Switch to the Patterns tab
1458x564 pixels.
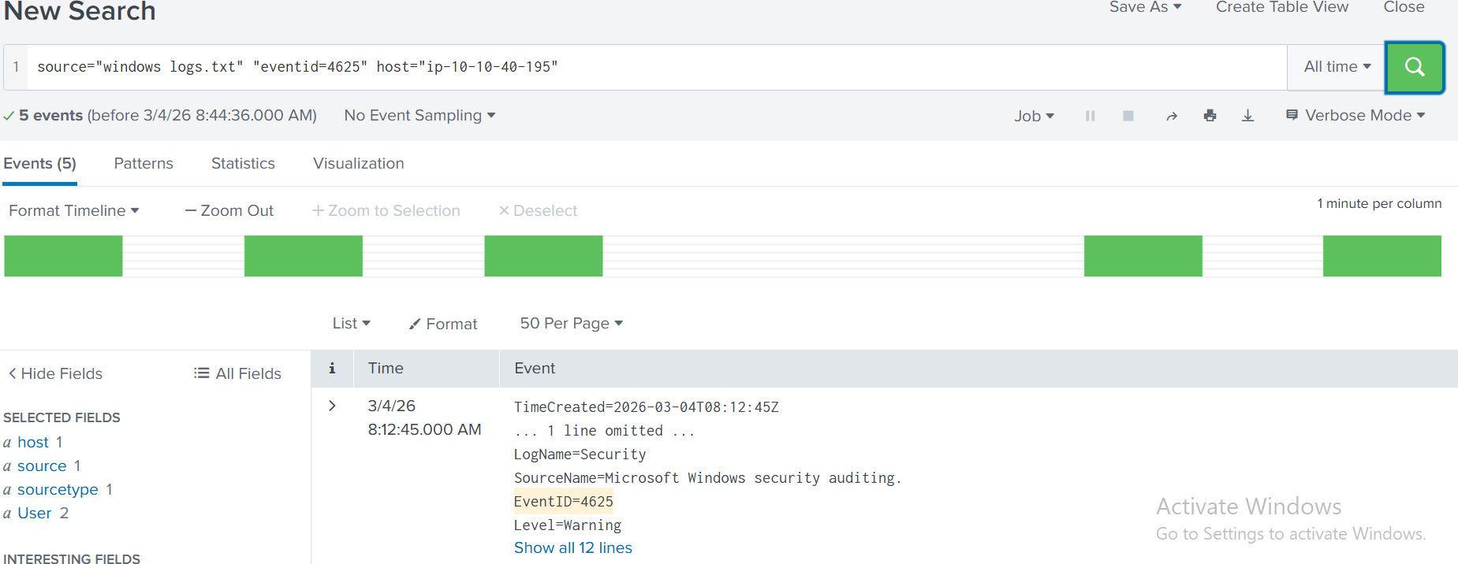click(x=144, y=163)
